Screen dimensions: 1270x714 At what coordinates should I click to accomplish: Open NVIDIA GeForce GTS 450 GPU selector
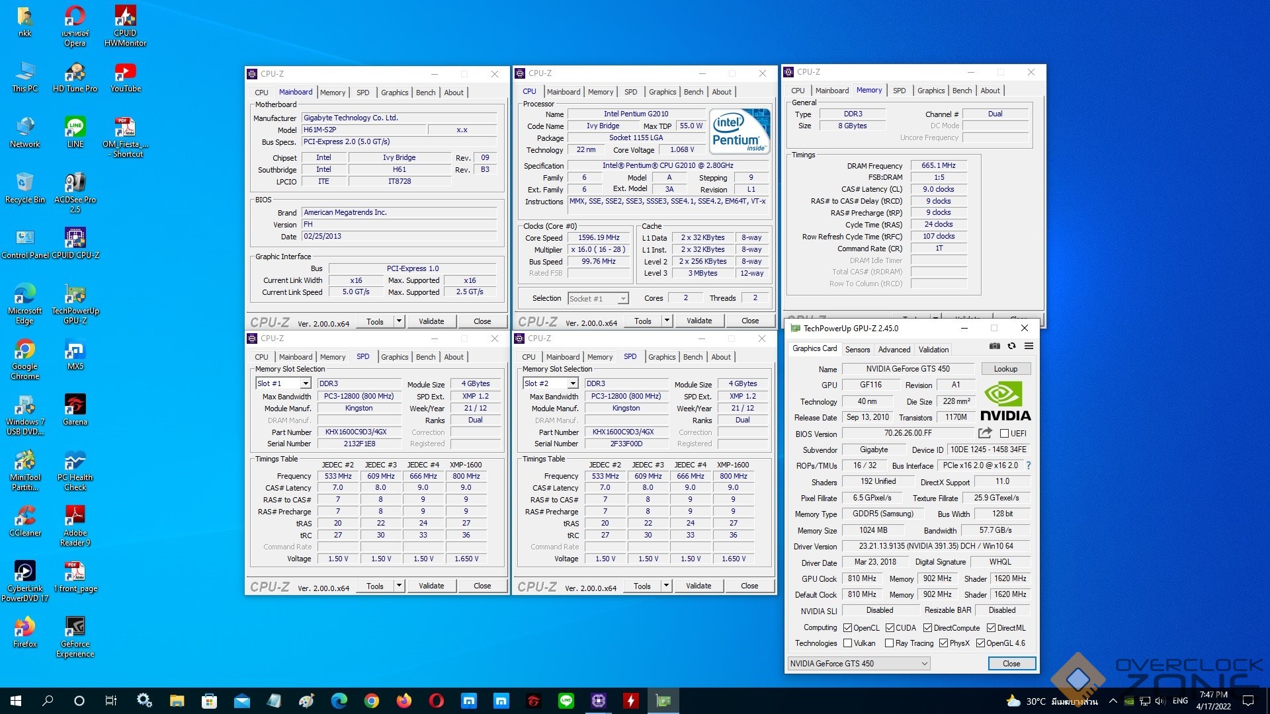pyautogui.click(x=859, y=664)
